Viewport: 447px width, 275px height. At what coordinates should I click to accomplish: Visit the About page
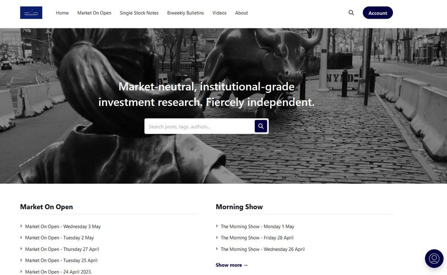tap(242, 13)
